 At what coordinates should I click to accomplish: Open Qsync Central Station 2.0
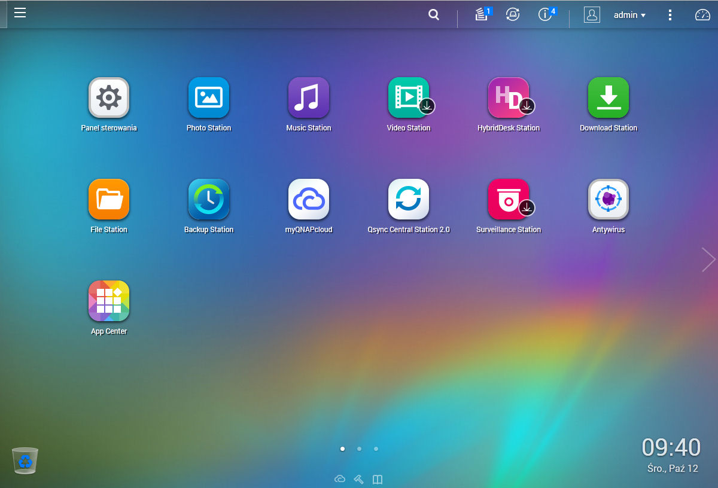click(x=409, y=199)
